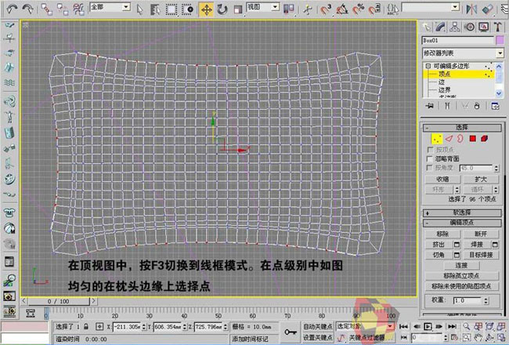
Task: Click the Play Animation button
Action: (x=428, y=326)
